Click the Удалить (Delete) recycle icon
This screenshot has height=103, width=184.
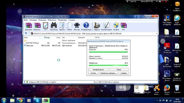tap(62, 27)
